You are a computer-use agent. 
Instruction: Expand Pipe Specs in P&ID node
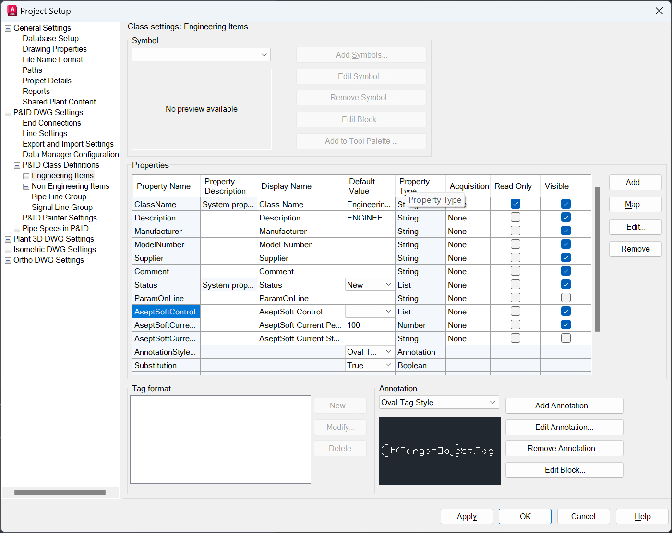point(17,229)
